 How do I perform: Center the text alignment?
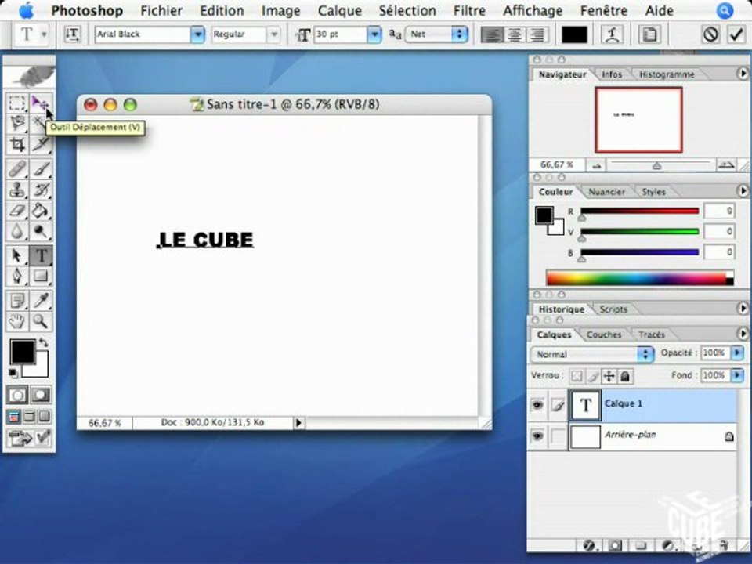pos(515,34)
